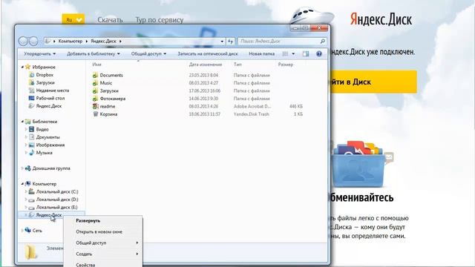The width and height of the screenshot is (475, 267).
Task: Click the change view icon
Action: tap(285, 54)
